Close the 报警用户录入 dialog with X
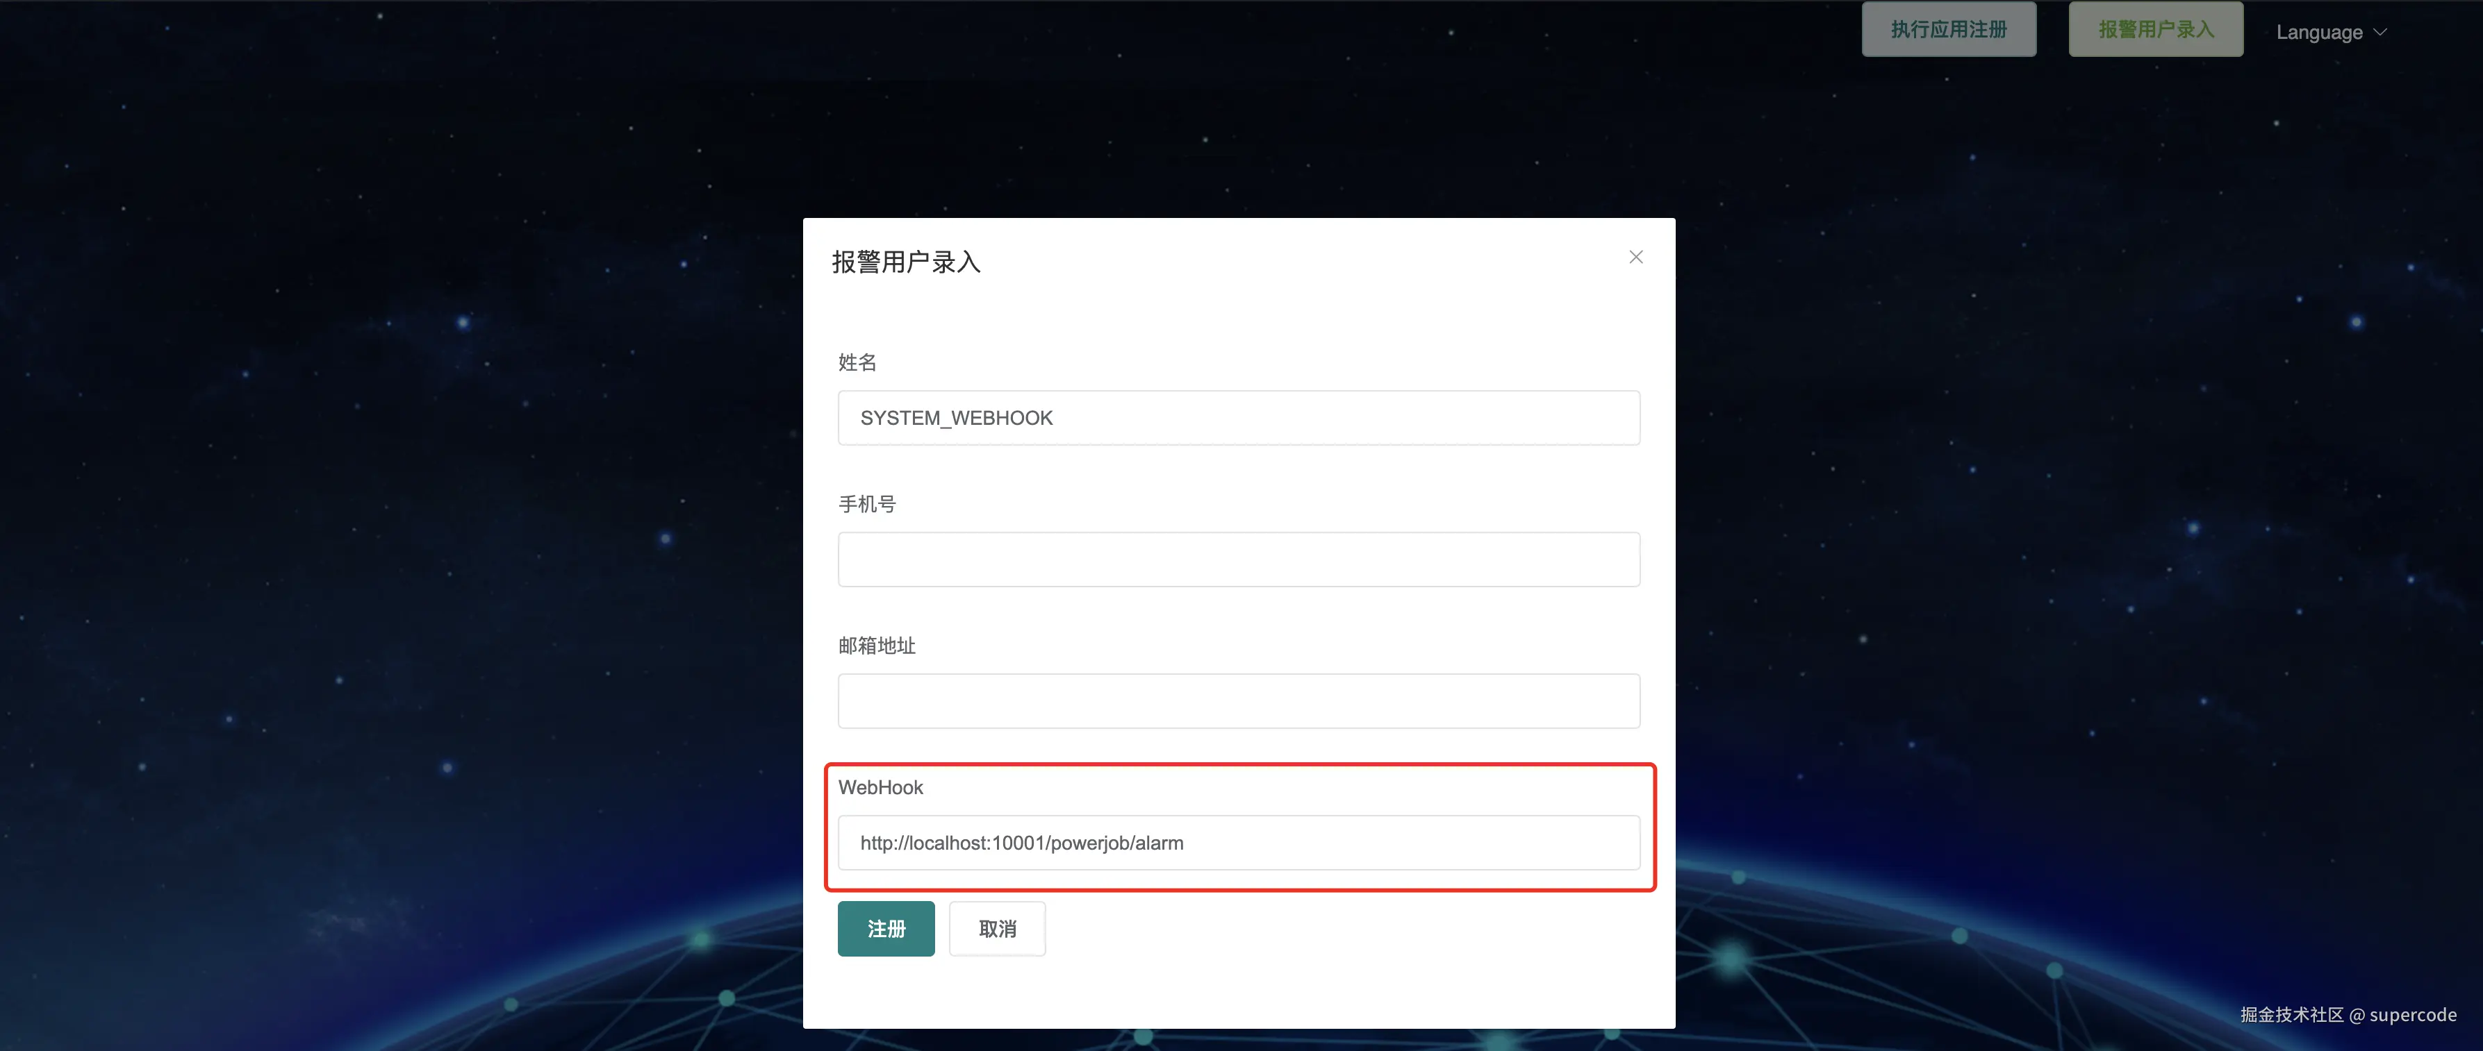Image resolution: width=2483 pixels, height=1051 pixels. click(x=1635, y=258)
